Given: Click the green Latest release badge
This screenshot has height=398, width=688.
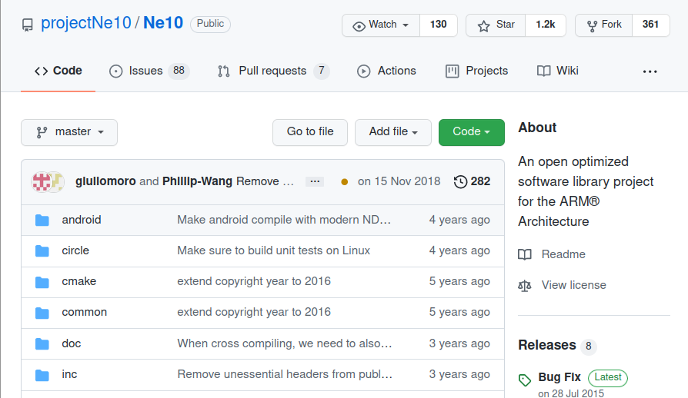Looking at the screenshot, I should pyautogui.click(x=608, y=377).
